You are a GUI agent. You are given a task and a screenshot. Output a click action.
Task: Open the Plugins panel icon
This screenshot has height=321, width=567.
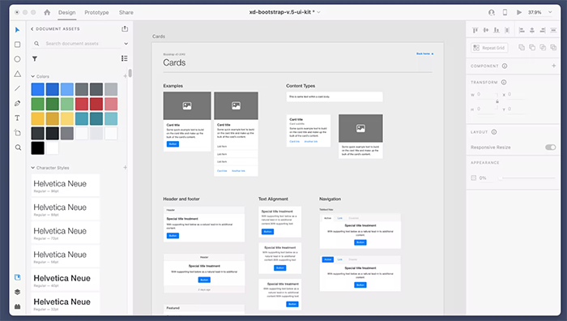[x=17, y=306]
